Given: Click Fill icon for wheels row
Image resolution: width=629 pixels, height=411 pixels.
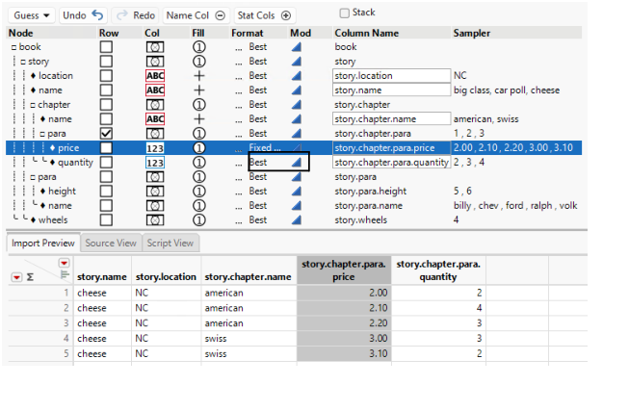Looking at the screenshot, I should tap(199, 220).
